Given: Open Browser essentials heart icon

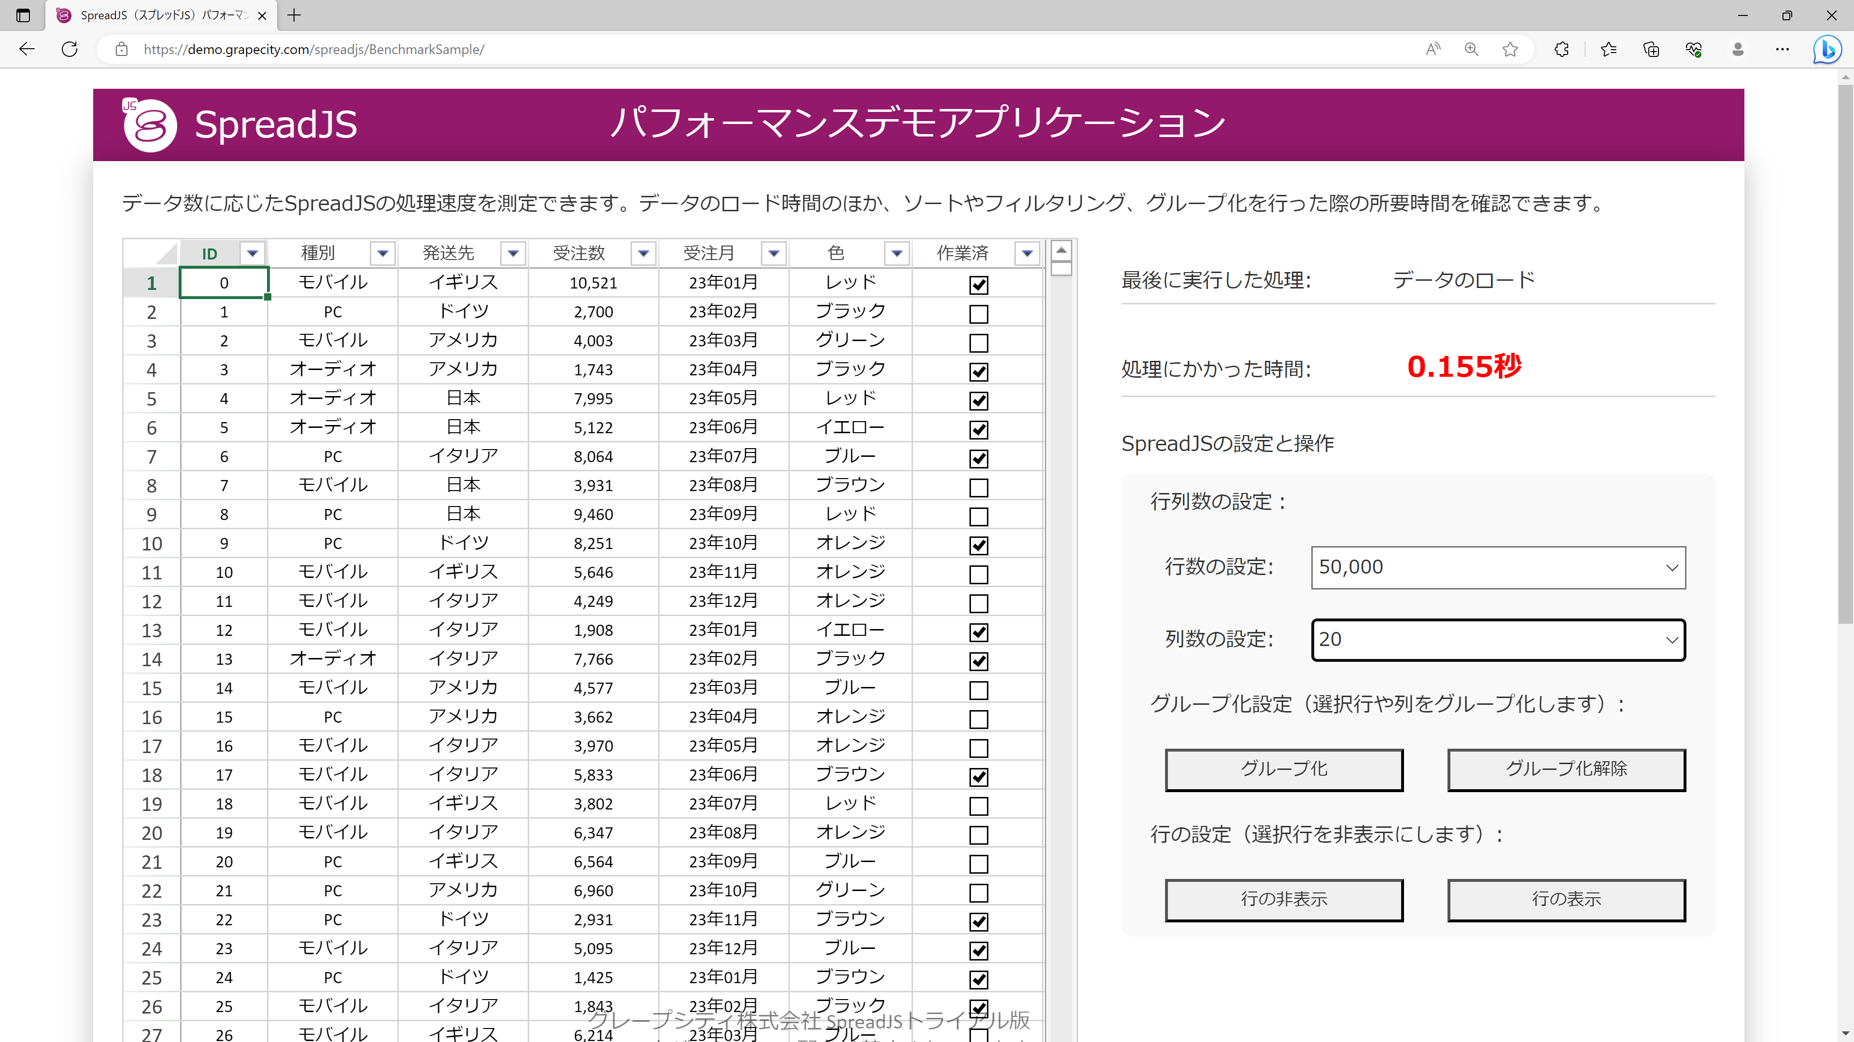Looking at the screenshot, I should 1694,50.
